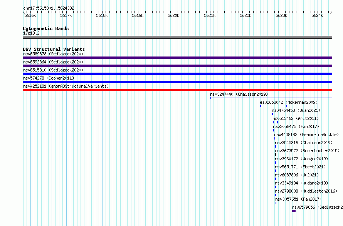Screen dimensions: 343x226
Task: Click the nsv3058475 (Fan2017) label
Action: (x=296, y=126)
